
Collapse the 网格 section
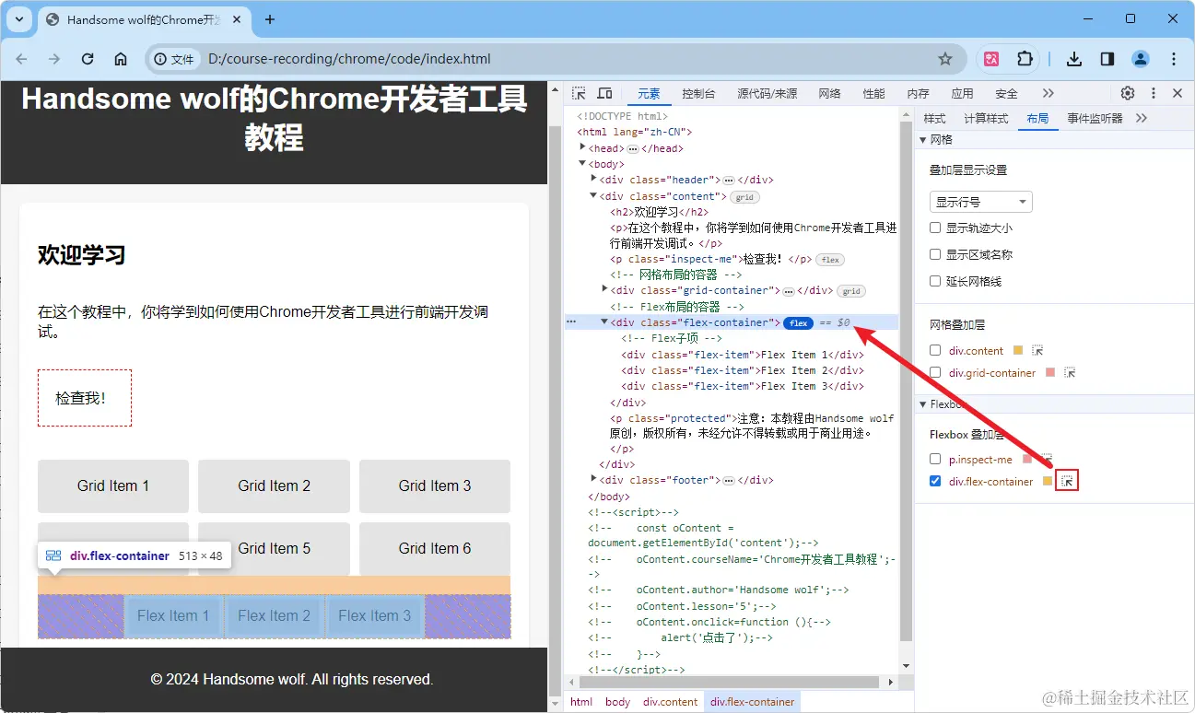tap(922, 139)
